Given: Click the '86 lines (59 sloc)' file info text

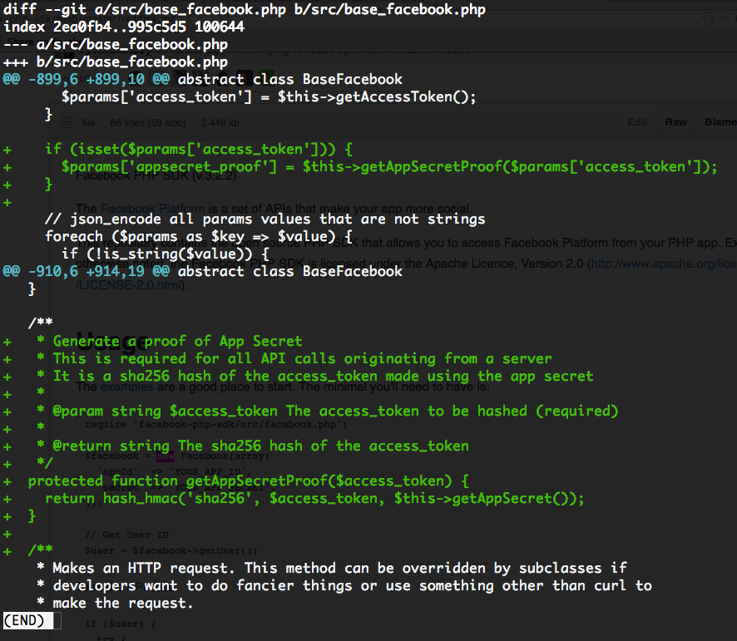Looking at the screenshot, I should pyautogui.click(x=147, y=123).
